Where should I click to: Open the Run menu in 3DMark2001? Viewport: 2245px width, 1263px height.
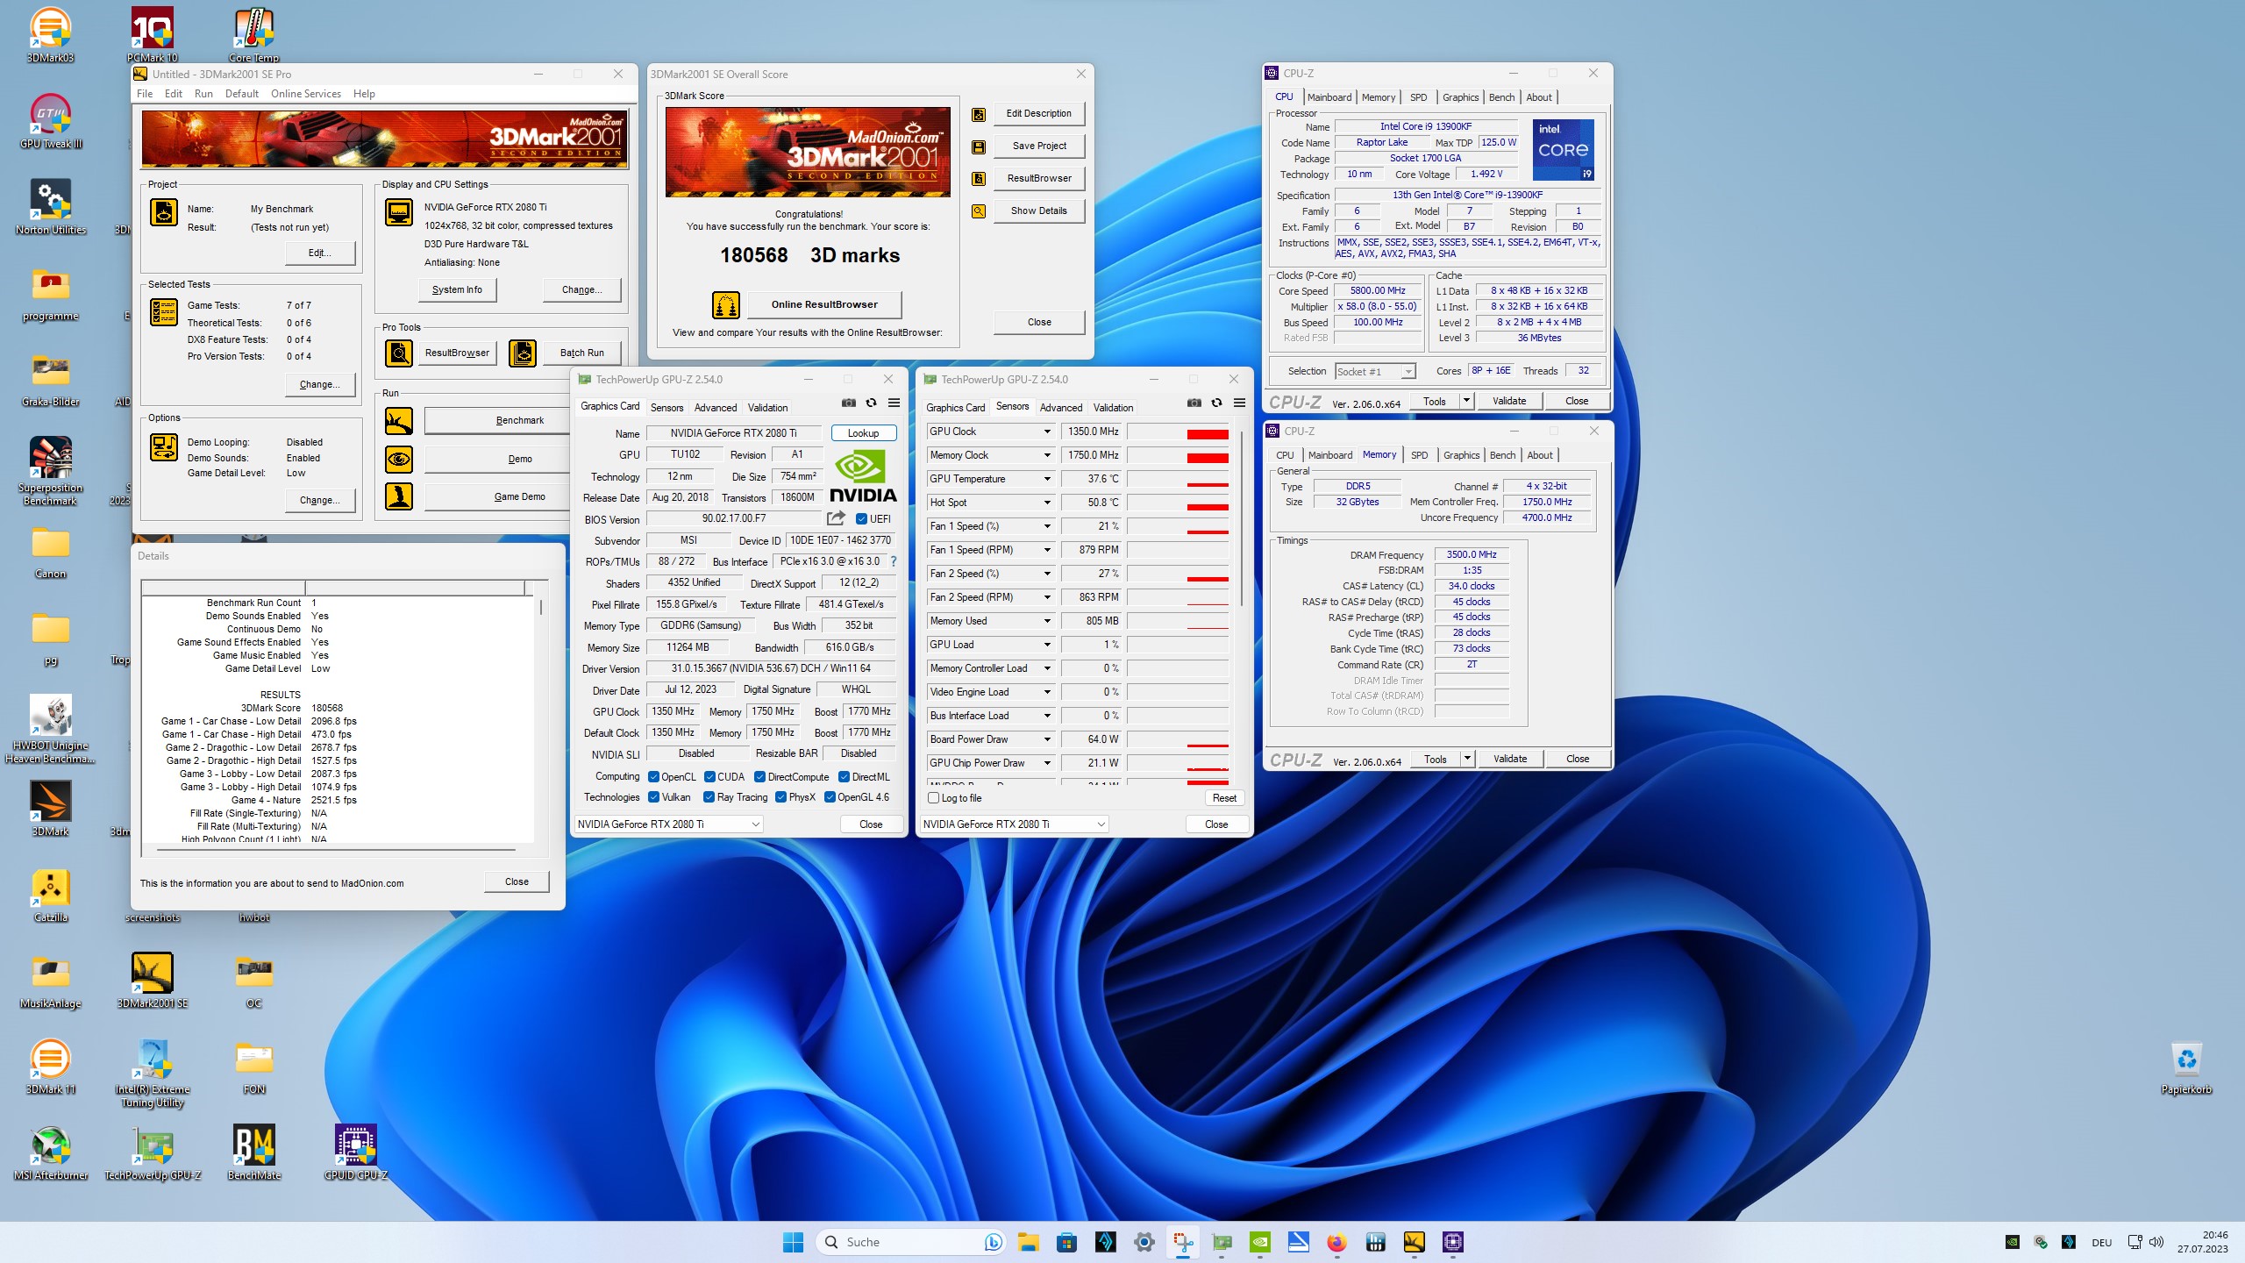(203, 94)
